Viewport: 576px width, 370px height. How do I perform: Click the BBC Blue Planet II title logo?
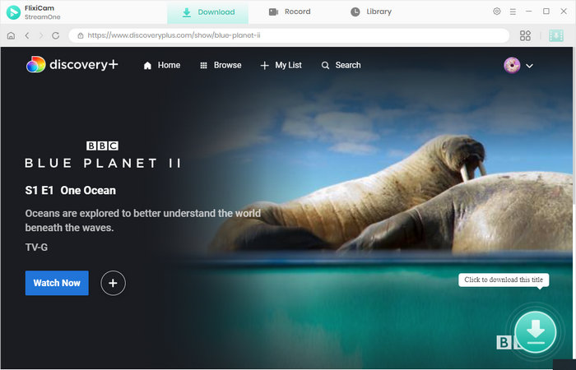click(103, 155)
